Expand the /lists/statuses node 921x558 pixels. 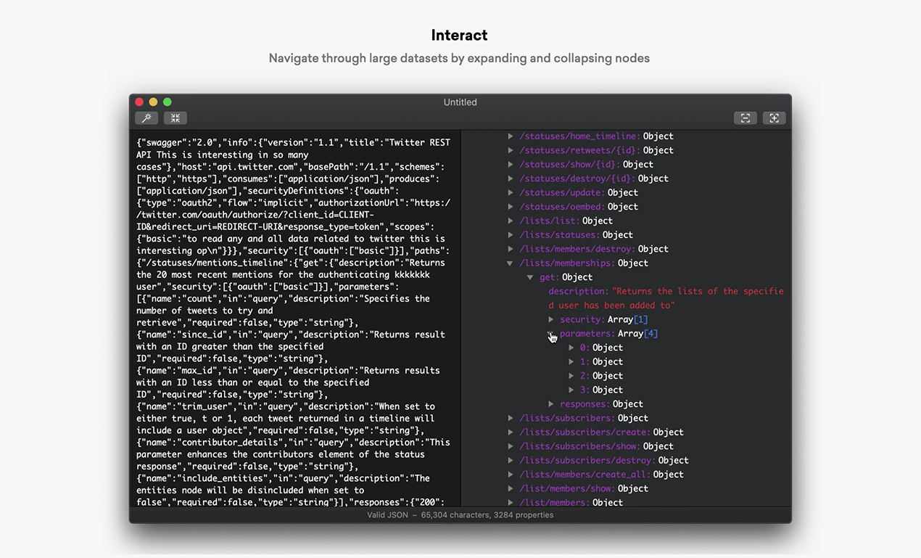[511, 234]
